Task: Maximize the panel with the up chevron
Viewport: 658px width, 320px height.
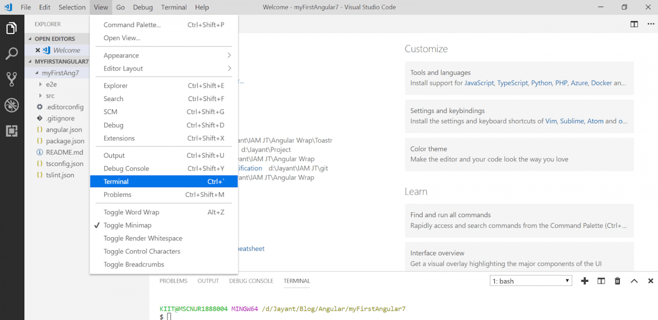Action: [634, 281]
